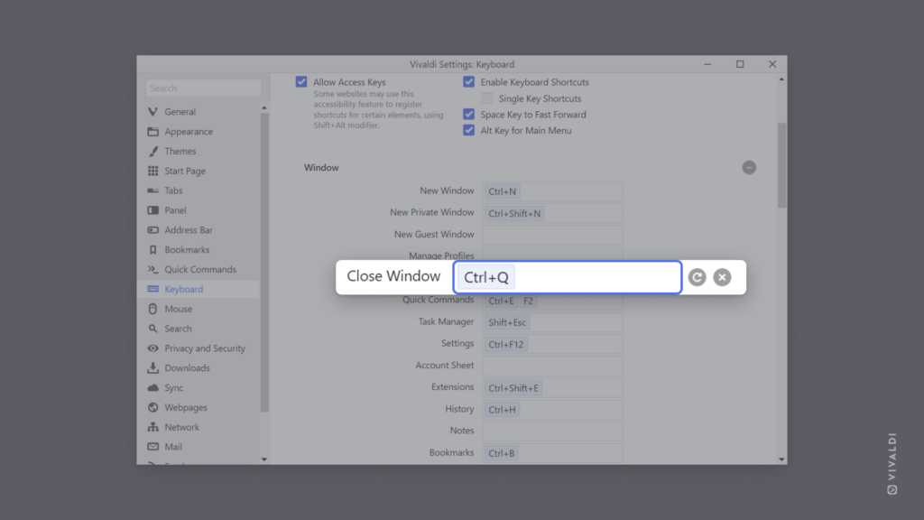Click the Tabs icon in sidebar
The image size is (924, 520).
(152, 190)
